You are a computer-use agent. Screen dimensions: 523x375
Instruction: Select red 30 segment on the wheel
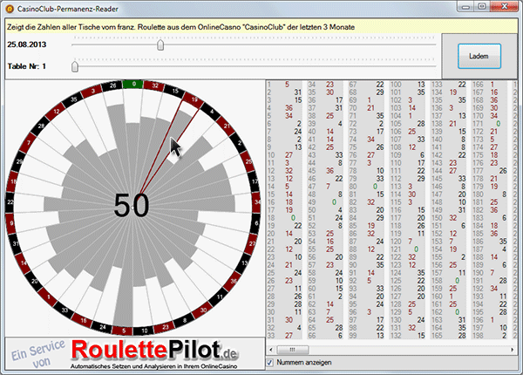coord(203,310)
